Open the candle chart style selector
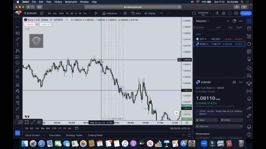Screen dimensions: 266x149 coord(96,13)
